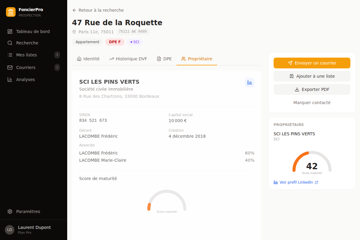This screenshot has width=360, height=240.
Task: Click the map pin icon near Paris 11e
Action: 74,32
